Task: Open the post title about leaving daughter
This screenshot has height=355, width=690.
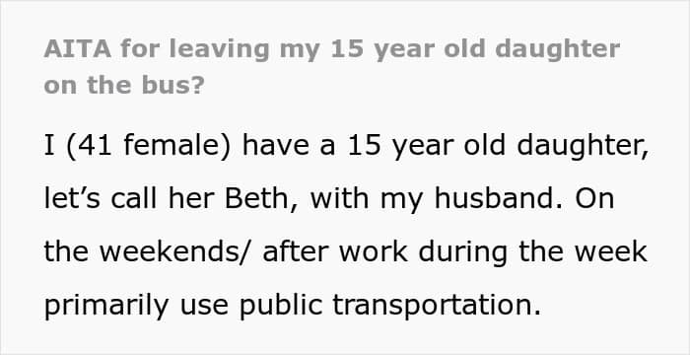Action: click(x=332, y=66)
